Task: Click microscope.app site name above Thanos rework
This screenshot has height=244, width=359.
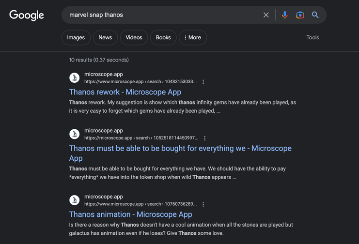Action: tap(104, 75)
